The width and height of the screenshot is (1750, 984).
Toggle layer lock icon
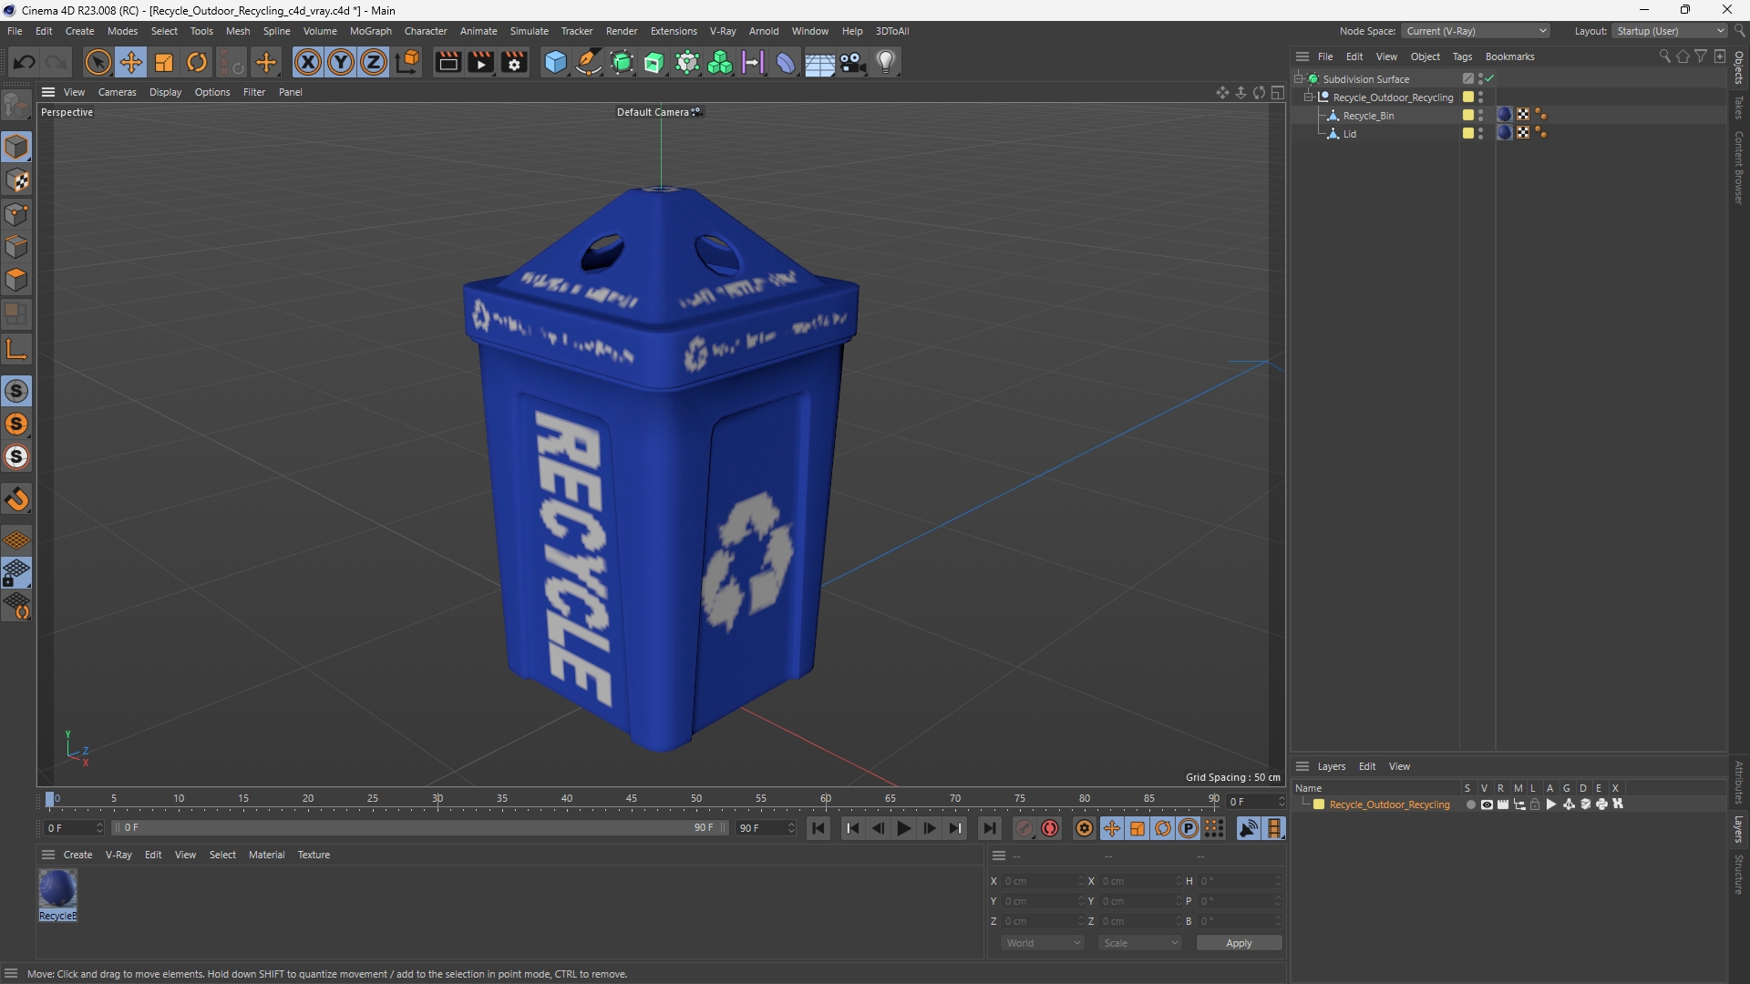[x=1535, y=805]
